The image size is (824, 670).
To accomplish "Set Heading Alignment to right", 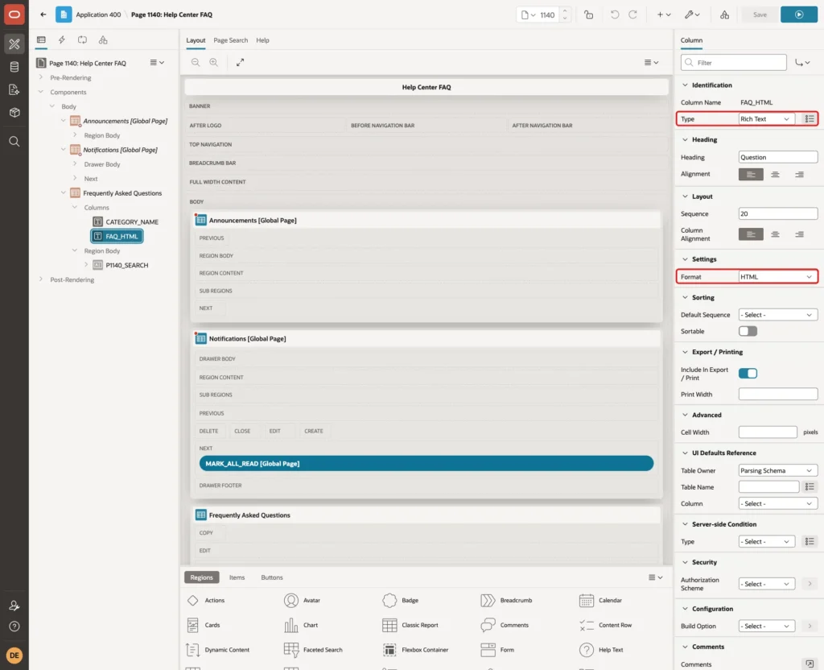I will (799, 174).
